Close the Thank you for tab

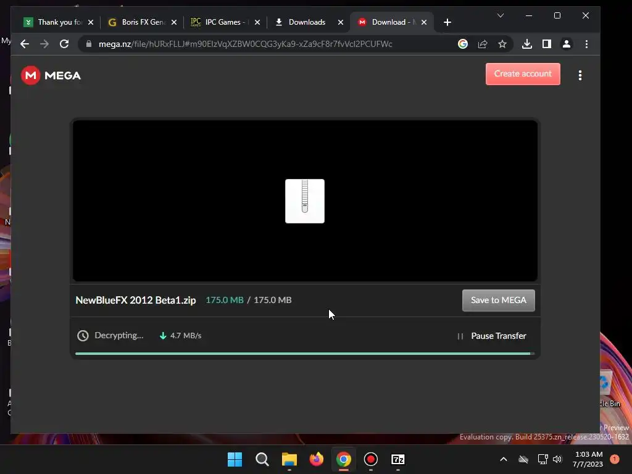tap(91, 22)
